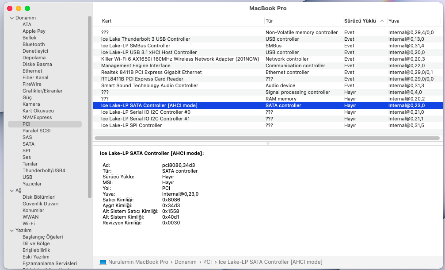
Task: Sort the table by the Tür column
Action: point(269,21)
